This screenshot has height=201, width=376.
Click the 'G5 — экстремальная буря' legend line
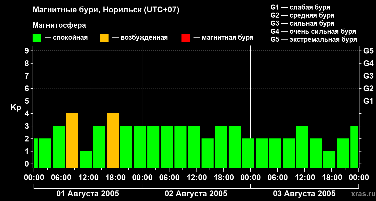click(314, 39)
